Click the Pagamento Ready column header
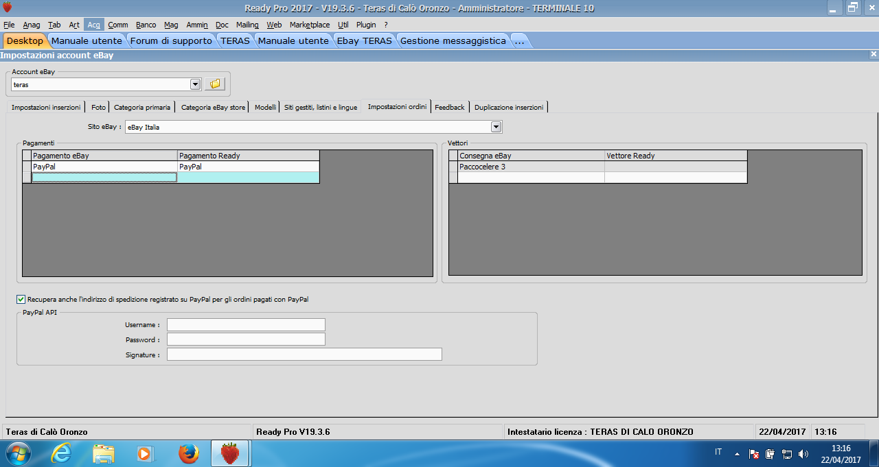Viewport: 879px width, 467px height. coord(249,156)
